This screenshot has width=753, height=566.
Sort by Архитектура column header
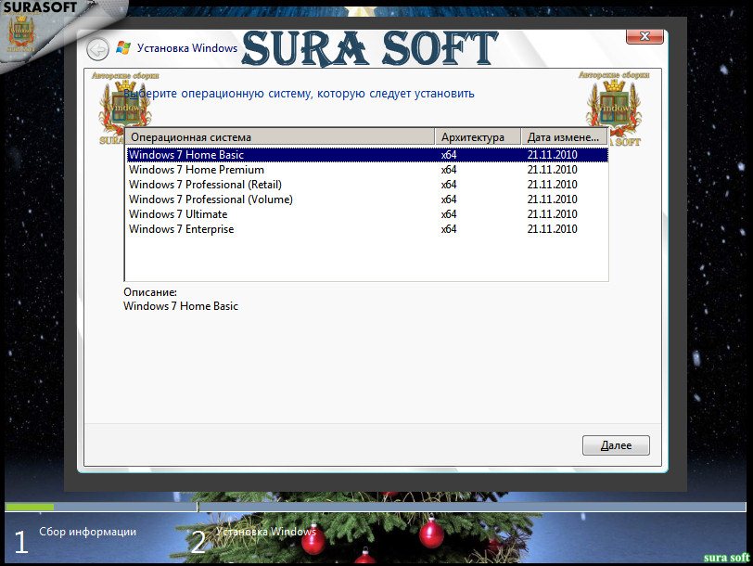click(x=478, y=137)
